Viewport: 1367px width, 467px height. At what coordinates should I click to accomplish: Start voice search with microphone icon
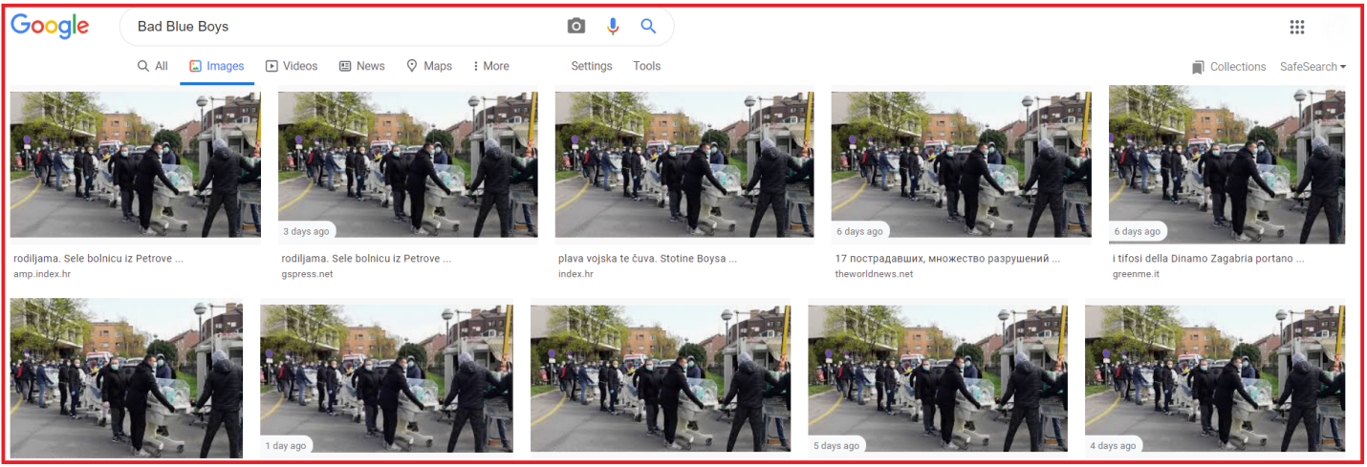(613, 27)
